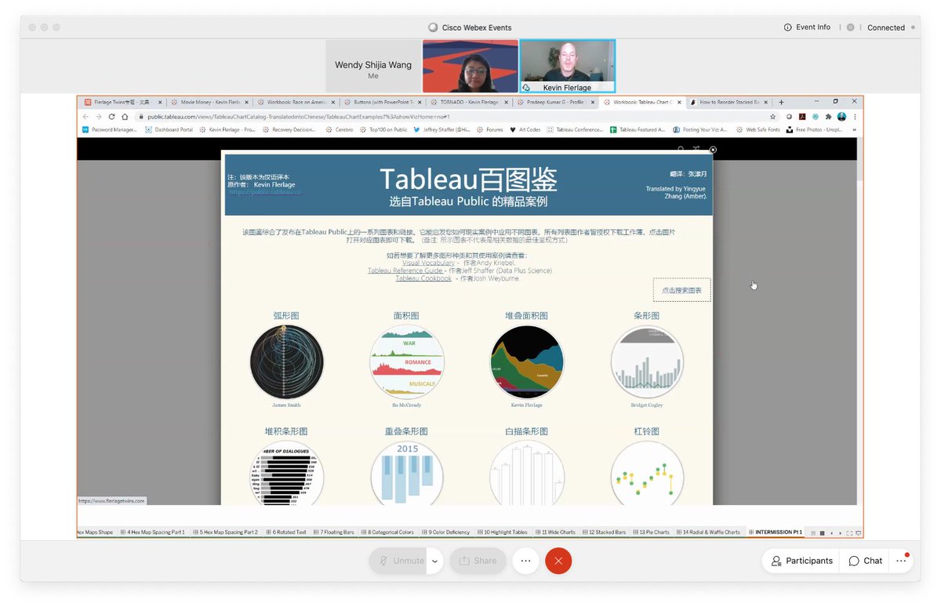Screen dimensions: 941x607
Task: Expand the bookmarks overflow chevron
Action: pos(854,129)
